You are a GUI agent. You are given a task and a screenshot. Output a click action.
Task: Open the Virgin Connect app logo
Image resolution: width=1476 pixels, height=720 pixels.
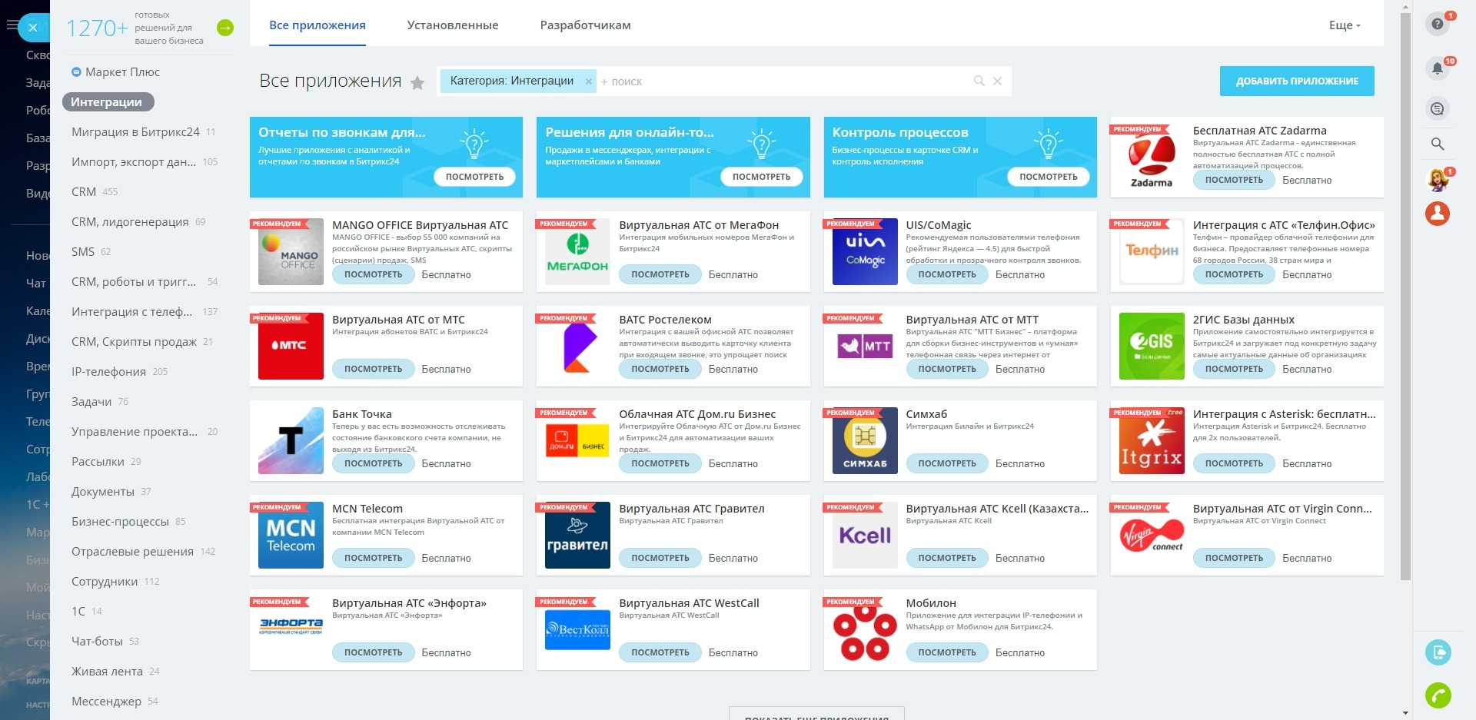(1152, 535)
